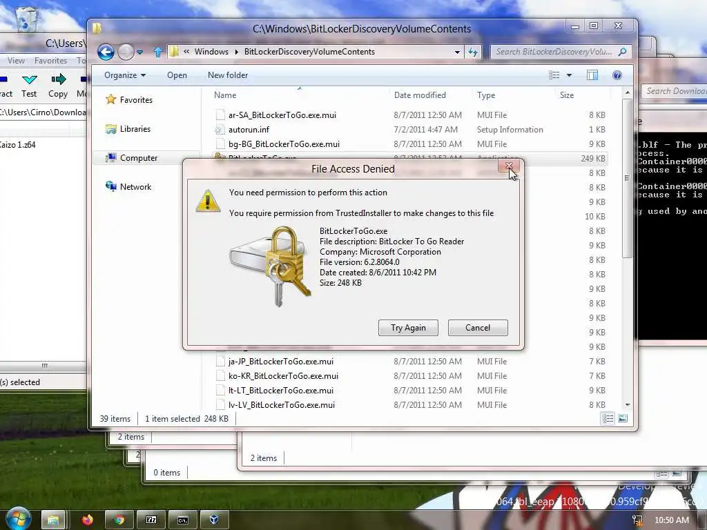Open the Windows Start orb
The height and width of the screenshot is (530, 707).
coord(17,519)
